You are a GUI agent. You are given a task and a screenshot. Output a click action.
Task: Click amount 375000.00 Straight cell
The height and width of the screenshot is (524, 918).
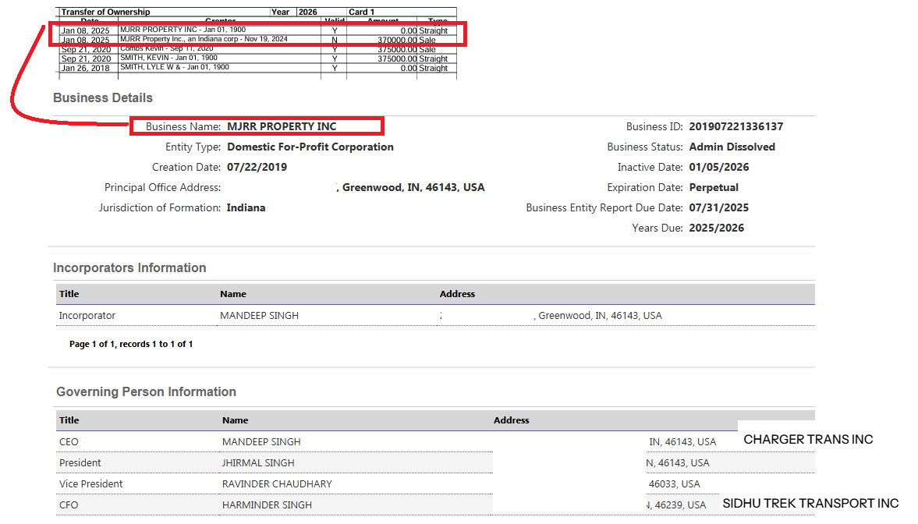(412, 58)
